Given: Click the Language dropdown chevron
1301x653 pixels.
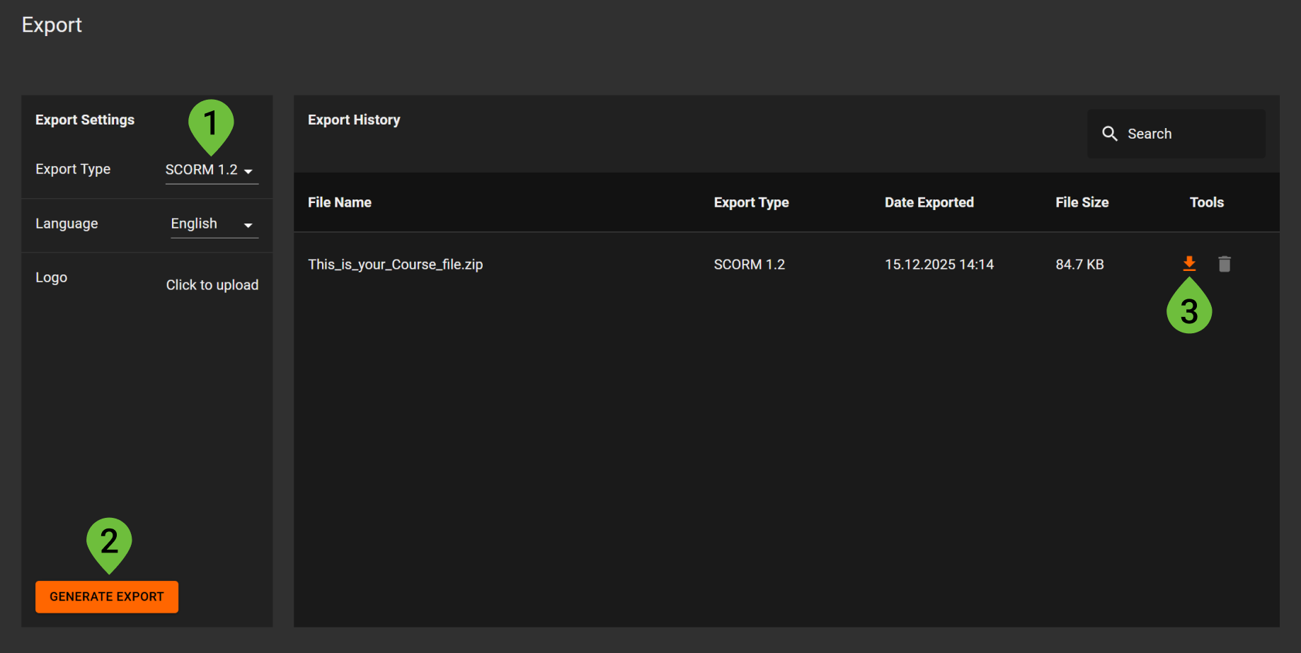Looking at the screenshot, I should [248, 225].
